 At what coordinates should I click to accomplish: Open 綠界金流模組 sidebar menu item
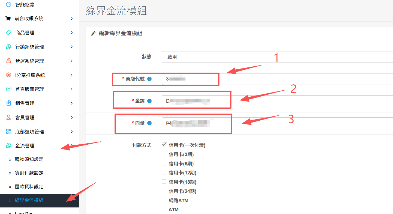[x=29, y=200]
